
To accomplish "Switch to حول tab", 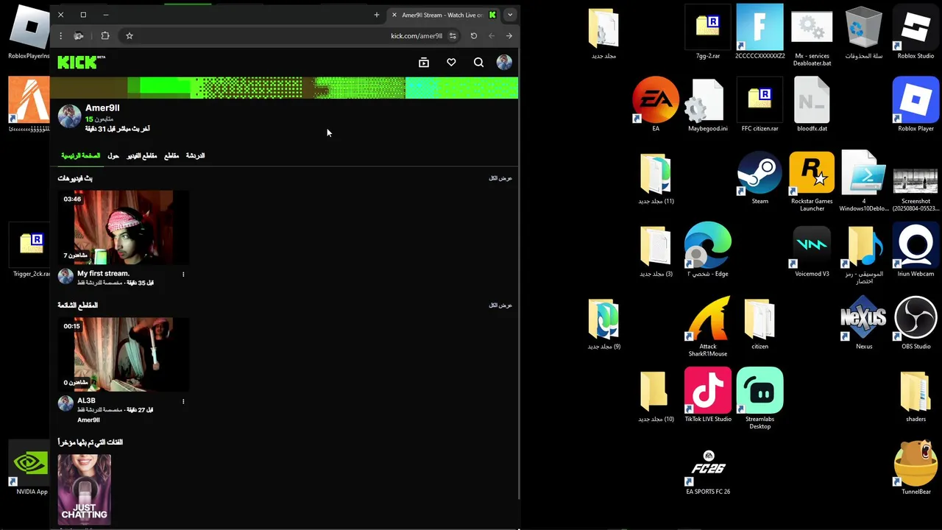I will coord(113,156).
